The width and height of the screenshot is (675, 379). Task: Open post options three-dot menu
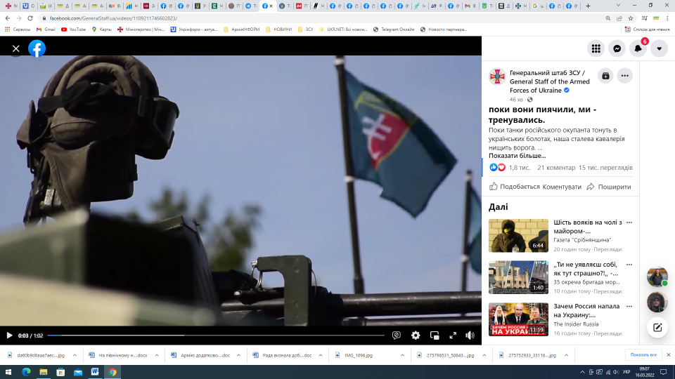[624, 76]
